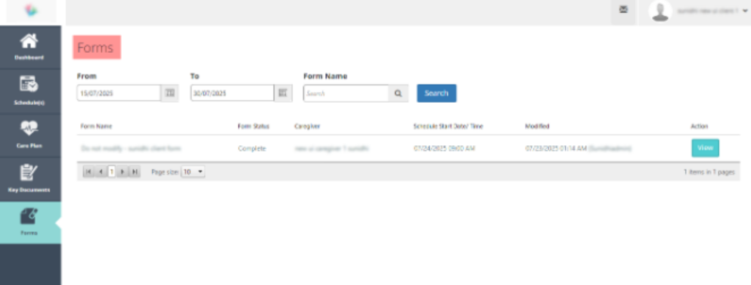The image size is (751, 285).
Task: Open the Dashboard from the sidebar
Action: click(30, 47)
